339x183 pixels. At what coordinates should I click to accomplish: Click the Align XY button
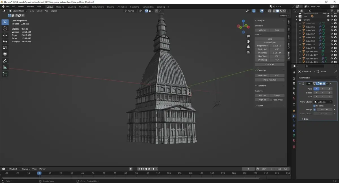(x=262, y=100)
